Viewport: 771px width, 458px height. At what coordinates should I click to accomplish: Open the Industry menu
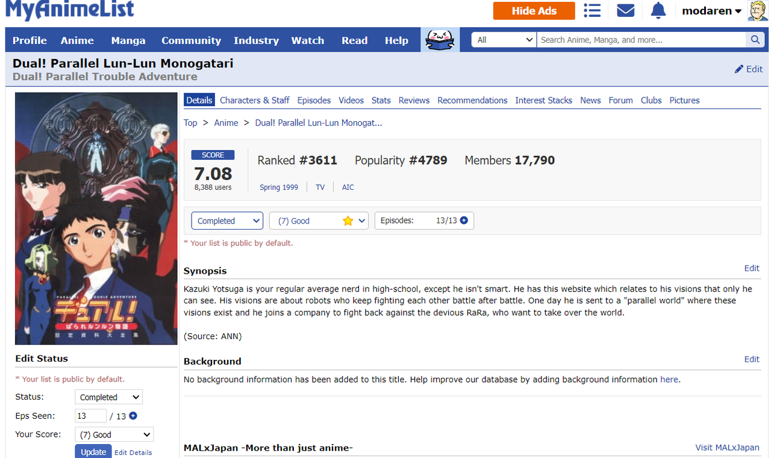pyautogui.click(x=256, y=40)
